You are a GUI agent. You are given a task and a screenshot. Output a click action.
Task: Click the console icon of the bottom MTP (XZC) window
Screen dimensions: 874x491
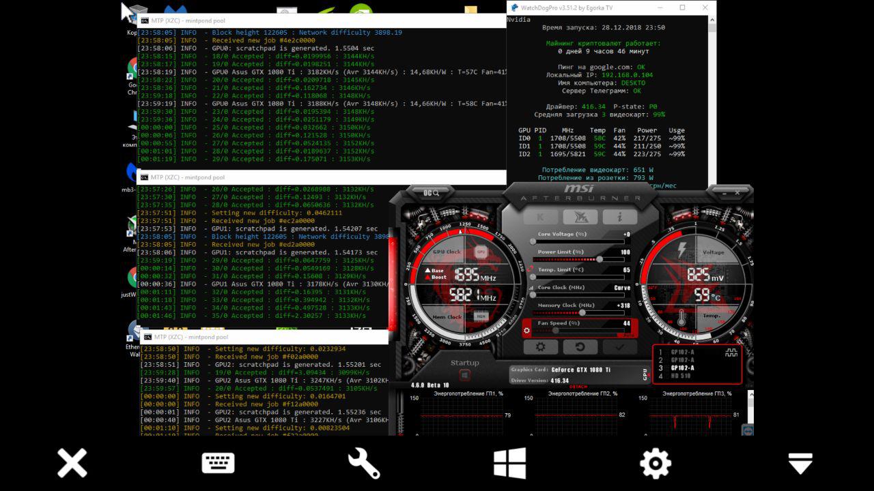pyautogui.click(x=147, y=337)
